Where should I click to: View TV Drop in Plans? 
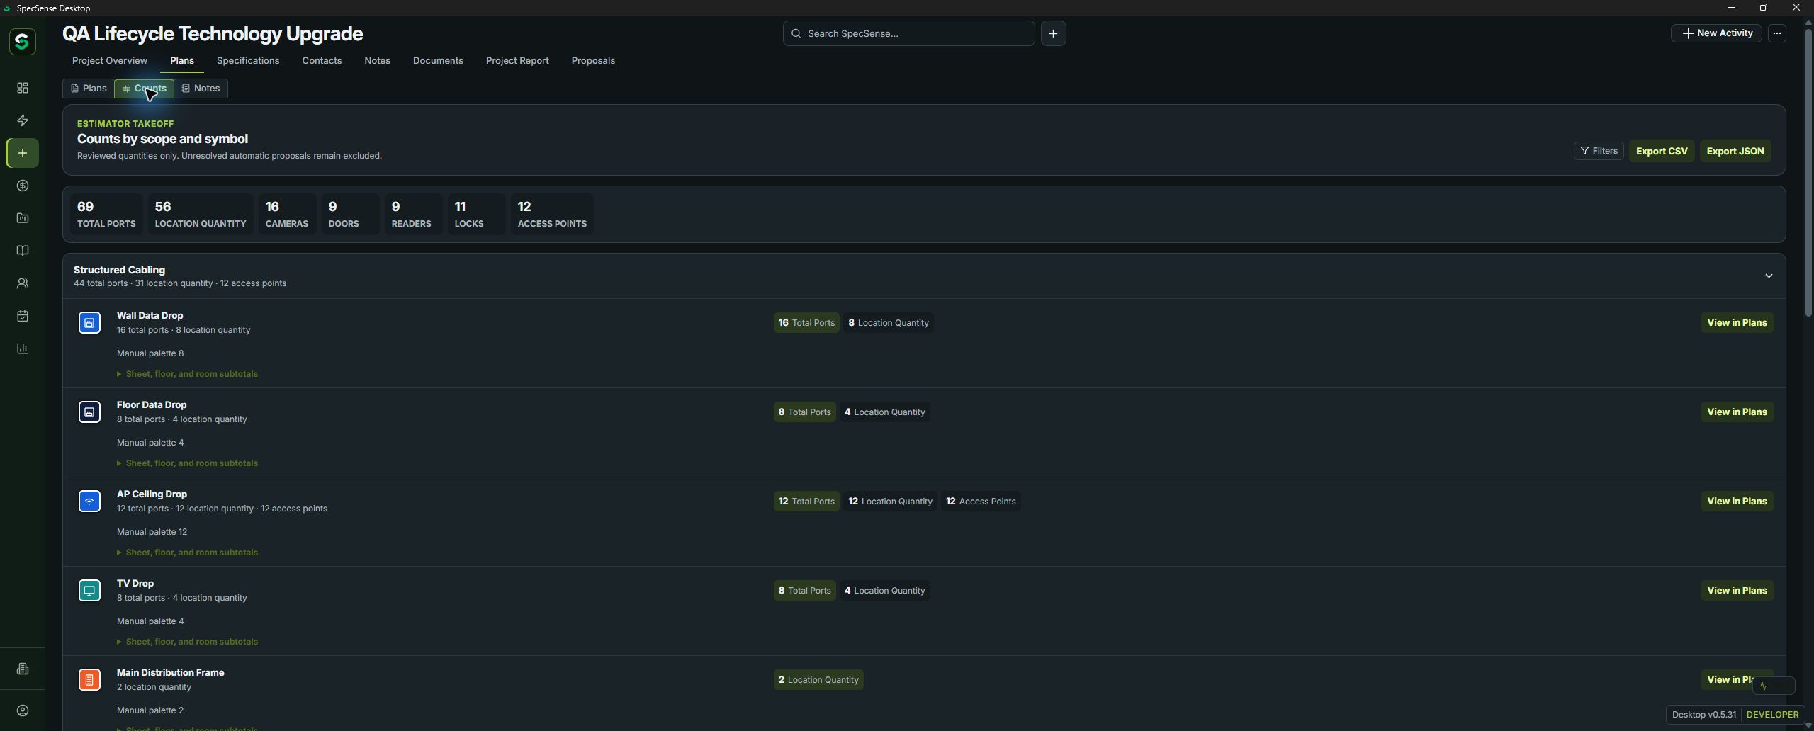tap(1737, 591)
